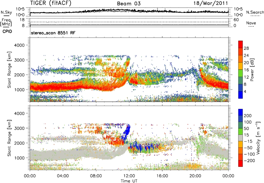
Task: Click 'Slant Range [km]' label of power panel
Action: point(9,70)
